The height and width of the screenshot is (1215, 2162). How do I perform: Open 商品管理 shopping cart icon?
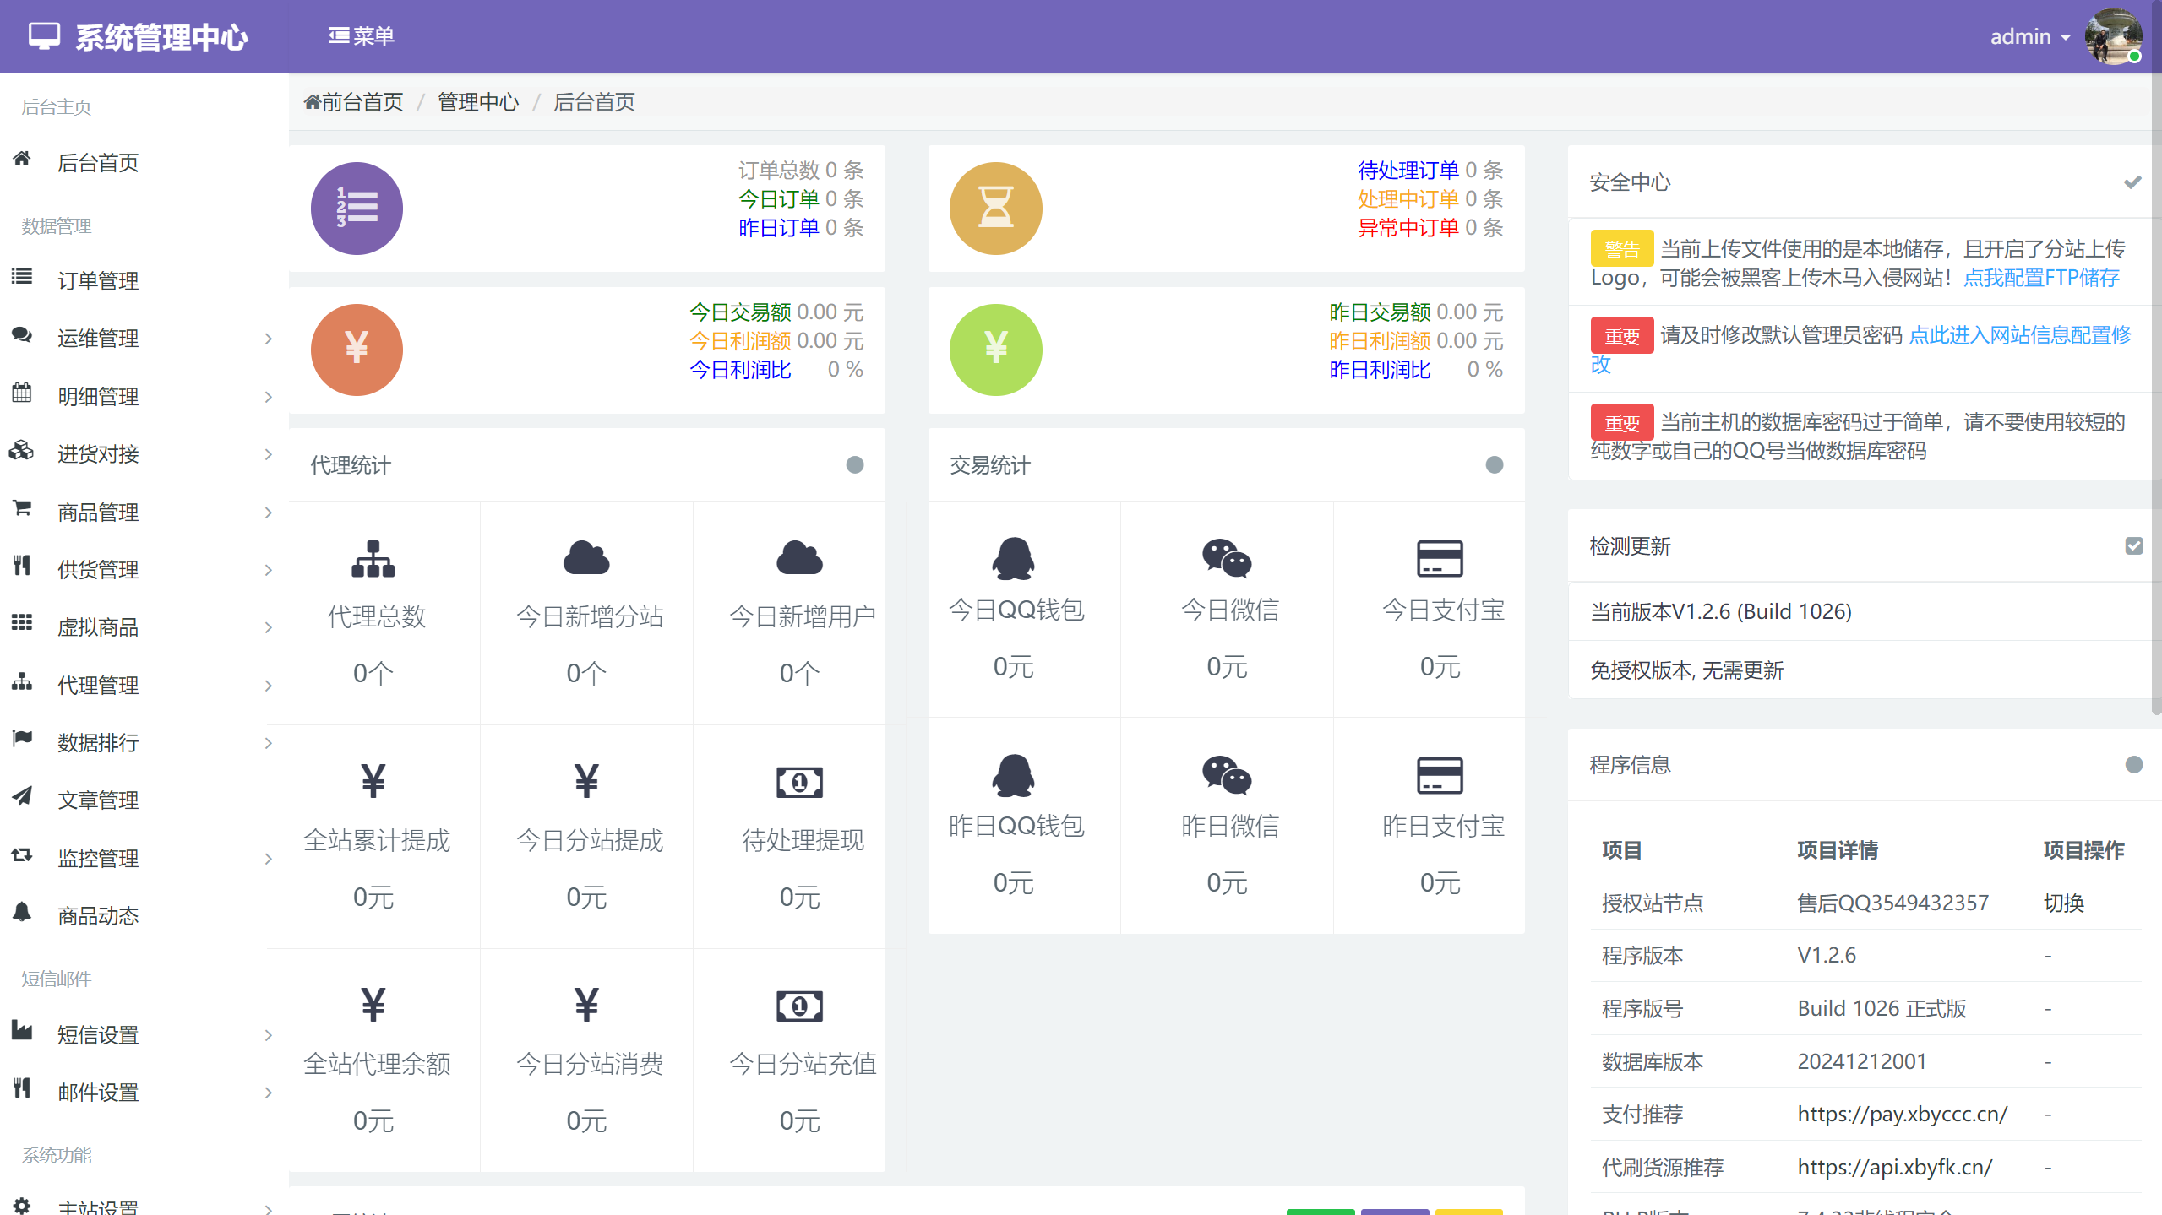point(21,511)
